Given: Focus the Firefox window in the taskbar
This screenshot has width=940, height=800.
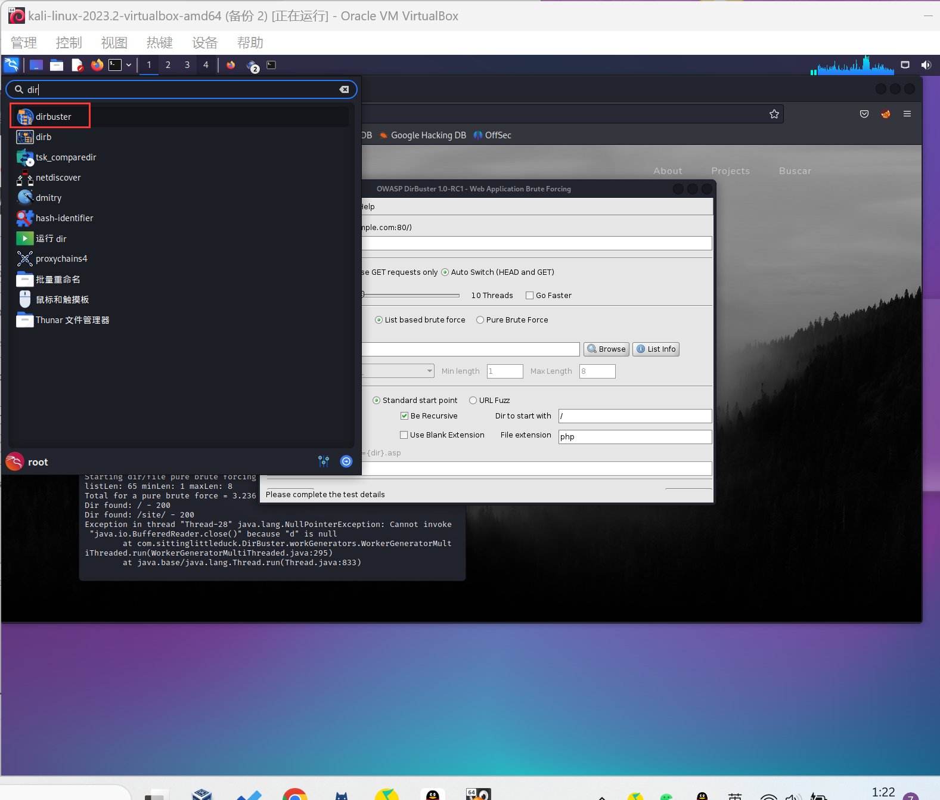Looking at the screenshot, I should point(231,65).
